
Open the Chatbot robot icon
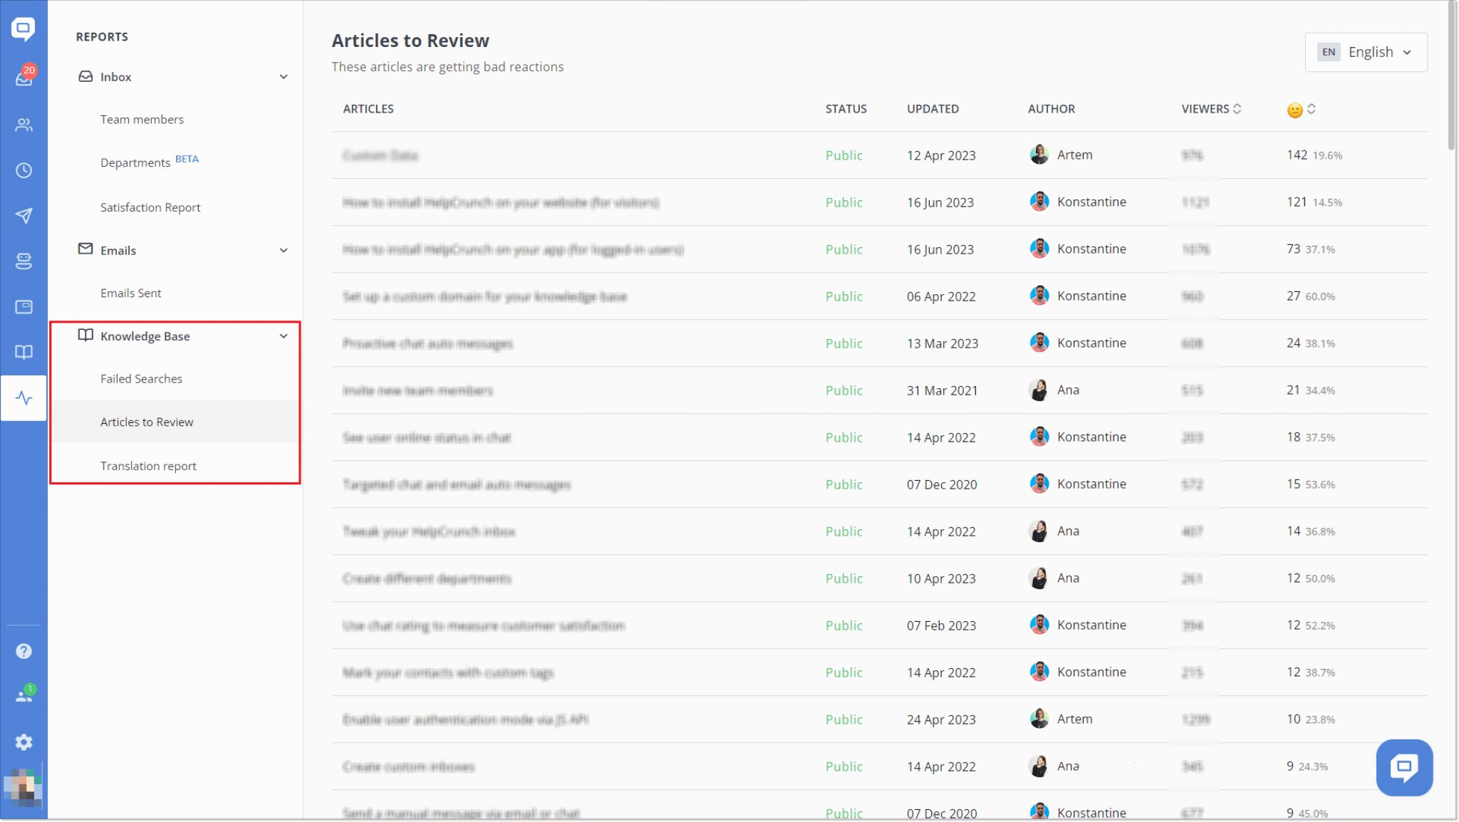click(24, 261)
